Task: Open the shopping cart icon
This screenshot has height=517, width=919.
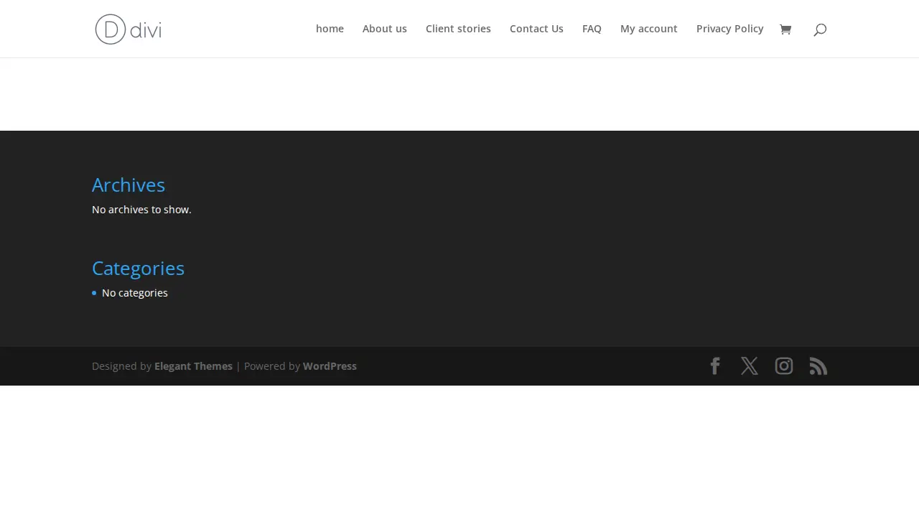Action: [785, 29]
